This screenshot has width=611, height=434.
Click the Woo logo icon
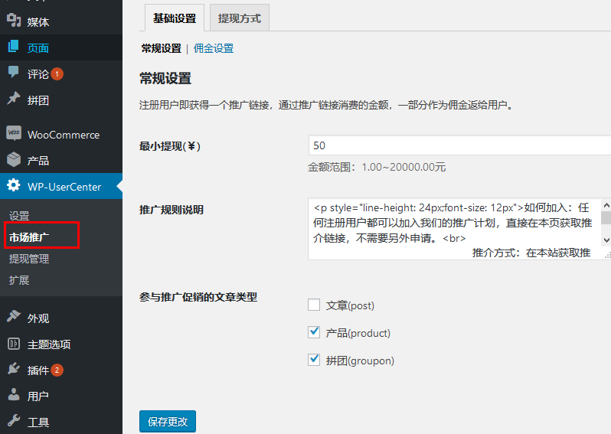[14, 133]
